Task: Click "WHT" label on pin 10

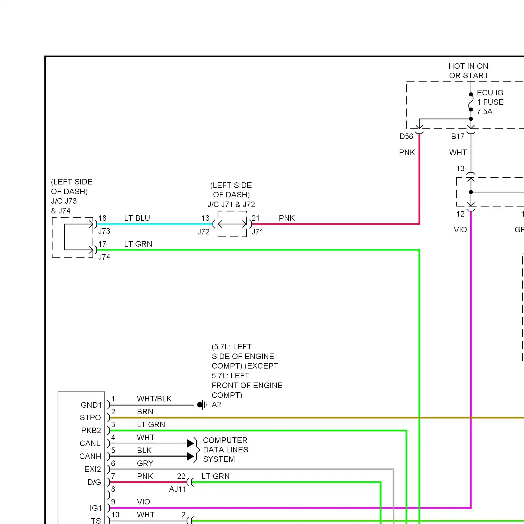Action: click(146, 515)
